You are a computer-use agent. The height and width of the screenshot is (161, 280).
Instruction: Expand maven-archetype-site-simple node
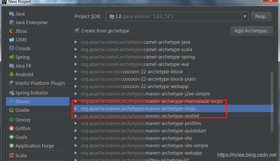[x=76, y=146]
